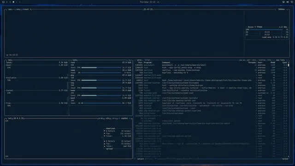
Task: Click the proc box label
Action: tap(139, 60)
